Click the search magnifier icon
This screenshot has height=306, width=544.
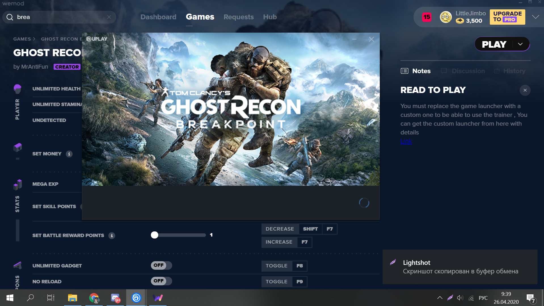[10, 17]
